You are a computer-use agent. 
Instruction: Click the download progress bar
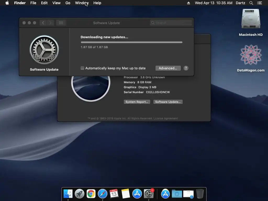[x=132, y=42]
